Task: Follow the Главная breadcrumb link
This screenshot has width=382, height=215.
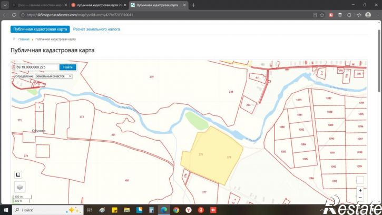Action: click(24, 39)
